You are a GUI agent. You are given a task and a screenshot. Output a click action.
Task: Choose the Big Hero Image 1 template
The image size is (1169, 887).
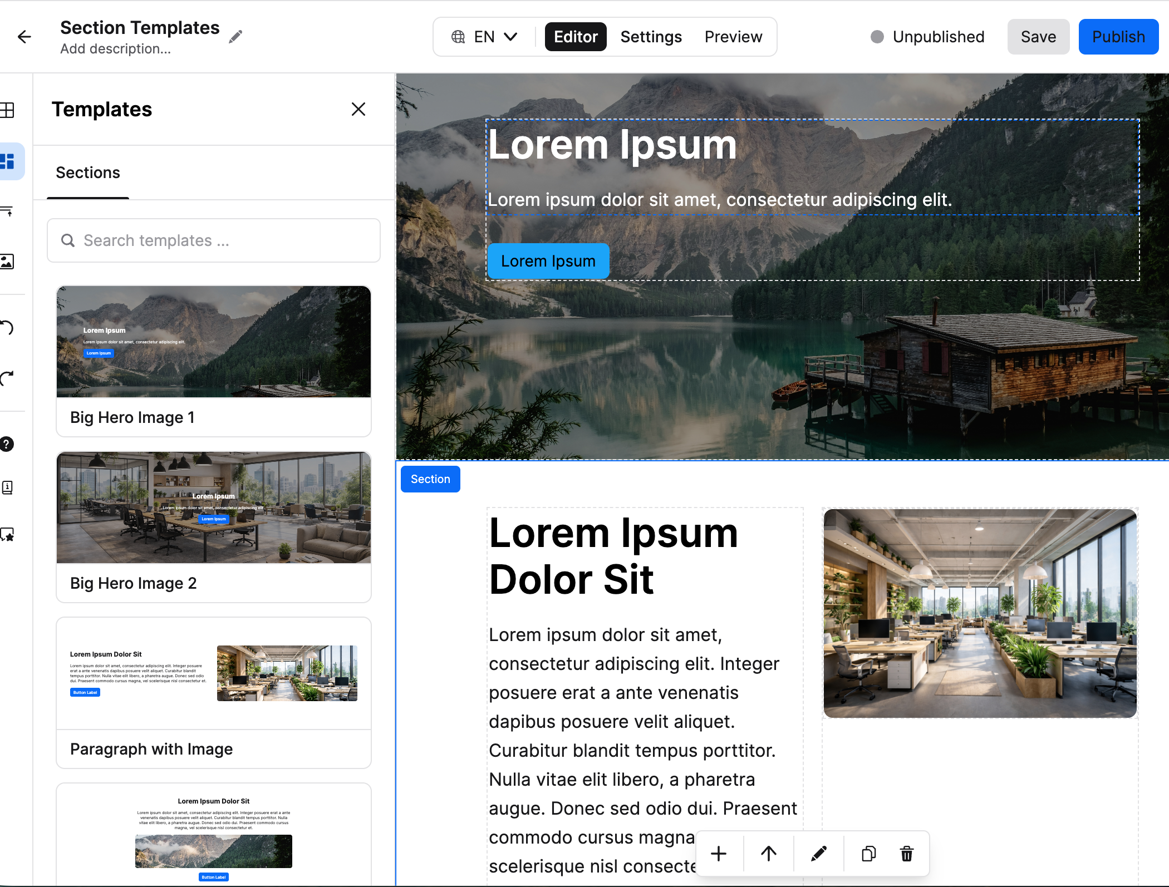click(x=214, y=361)
